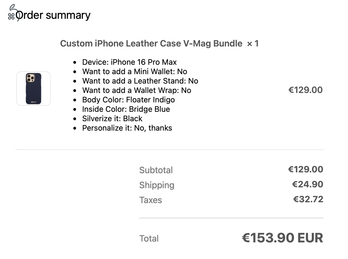Screen dimensions: 348x259
Task: Click Personalize it: No, thanks line
Action: point(127,128)
